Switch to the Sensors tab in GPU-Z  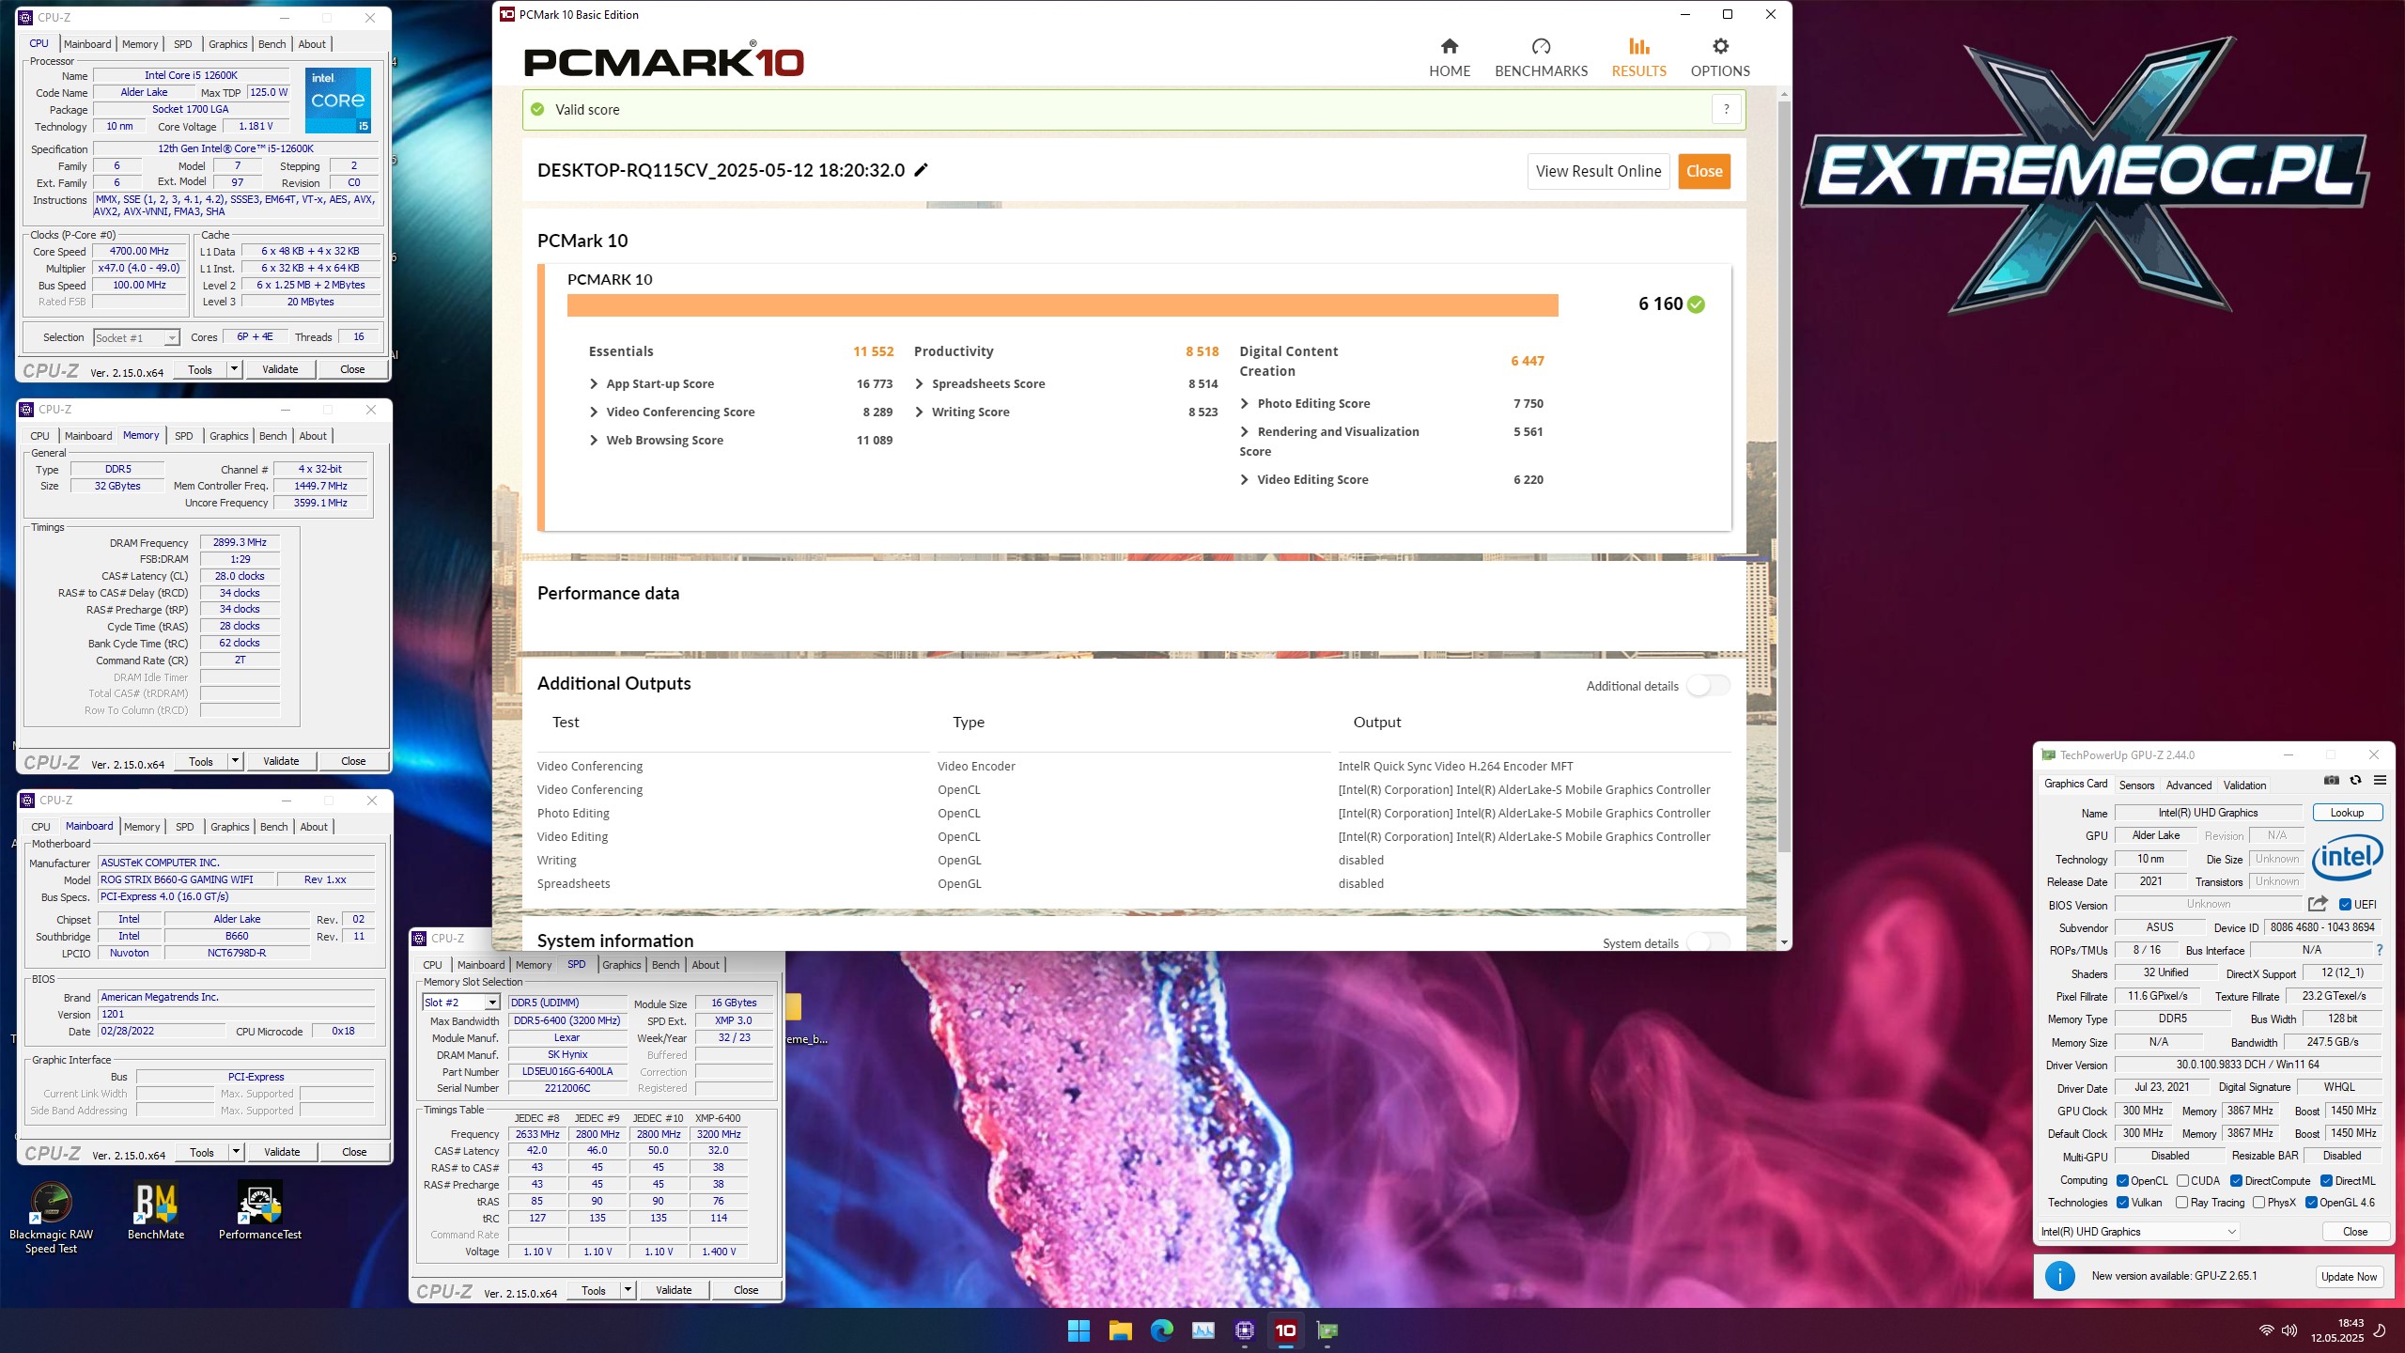click(x=2137, y=785)
